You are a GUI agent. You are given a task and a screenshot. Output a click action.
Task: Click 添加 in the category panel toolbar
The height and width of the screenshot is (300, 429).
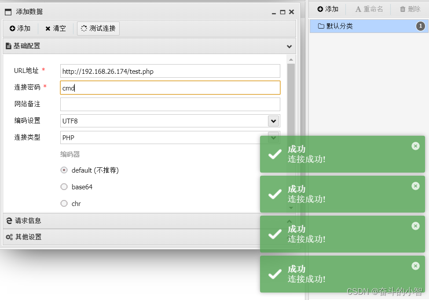point(328,9)
